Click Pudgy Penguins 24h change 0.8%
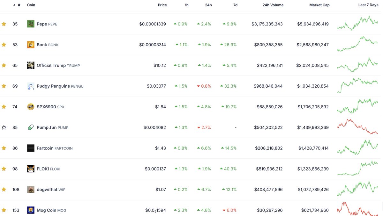 pyautogui.click(x=204, y=86)
